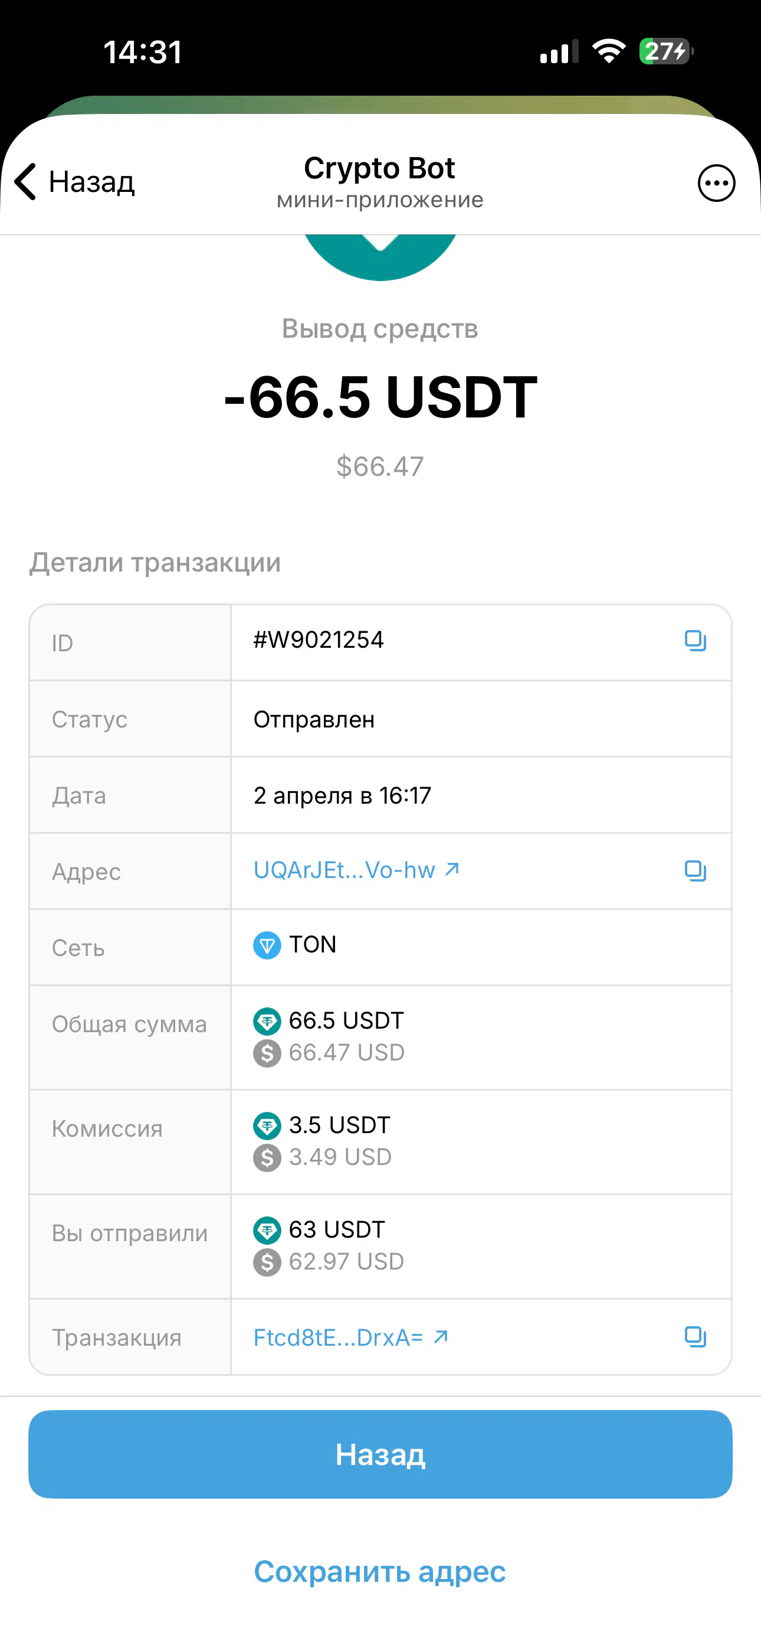This screenshot has width=761, height=1651.
Task: Tap the USDT icon in the commission row
Action: coord(267,1125)
